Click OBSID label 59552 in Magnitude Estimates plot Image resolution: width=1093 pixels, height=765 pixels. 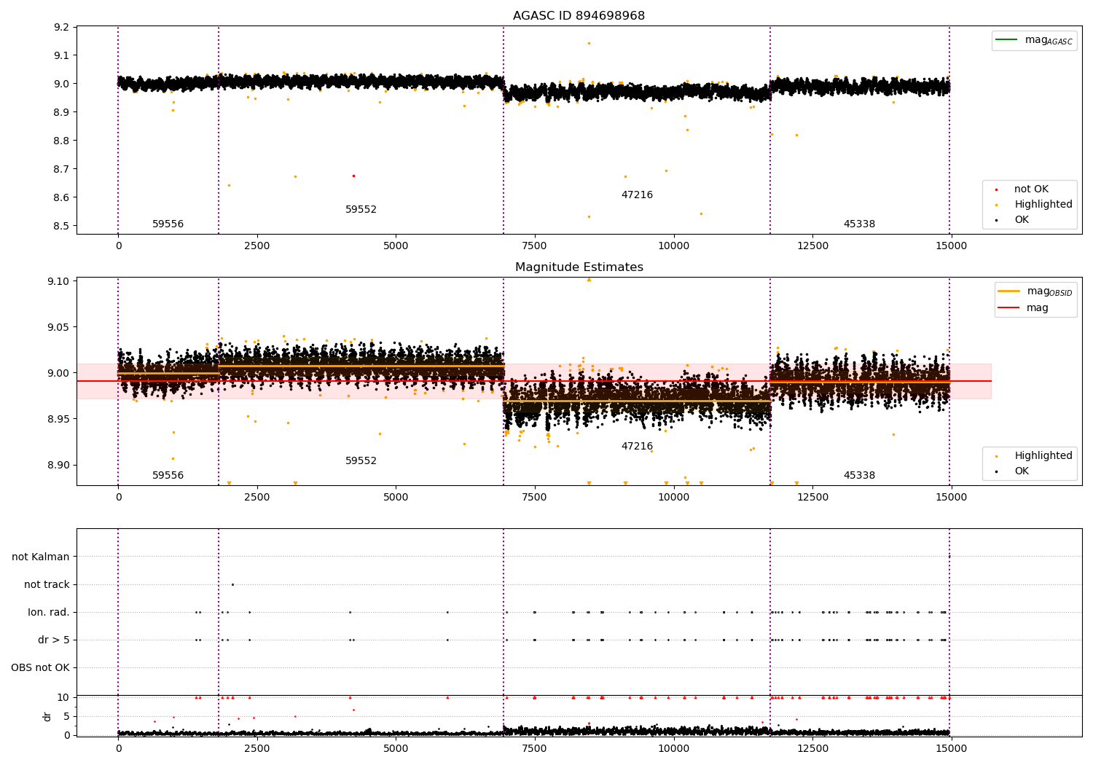(361, 460)
